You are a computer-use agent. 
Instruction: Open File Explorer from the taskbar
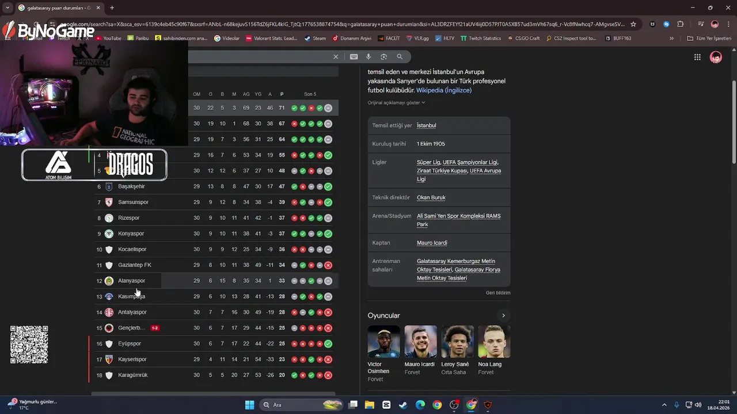point(369,405)
